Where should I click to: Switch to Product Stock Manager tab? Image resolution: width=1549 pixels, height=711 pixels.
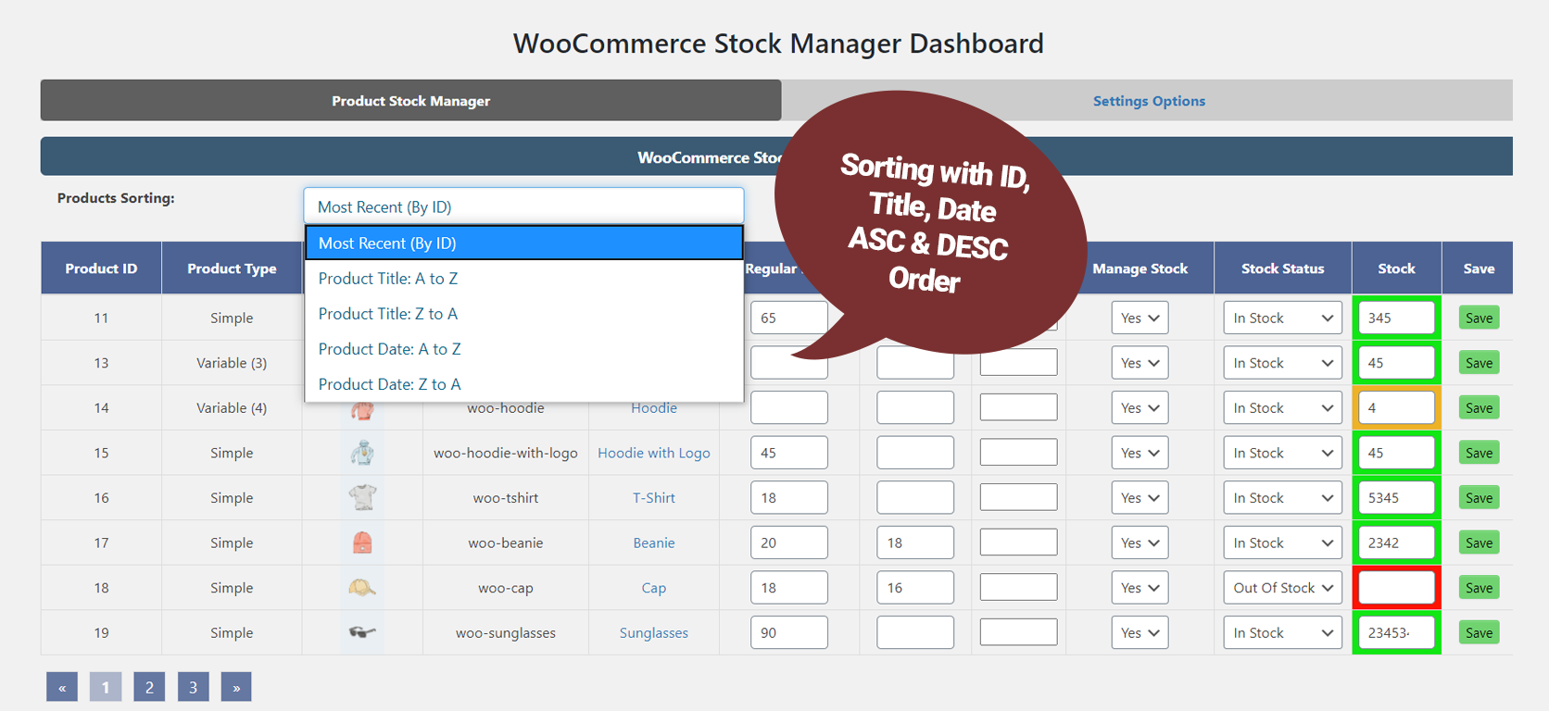(x=410, y=100)
